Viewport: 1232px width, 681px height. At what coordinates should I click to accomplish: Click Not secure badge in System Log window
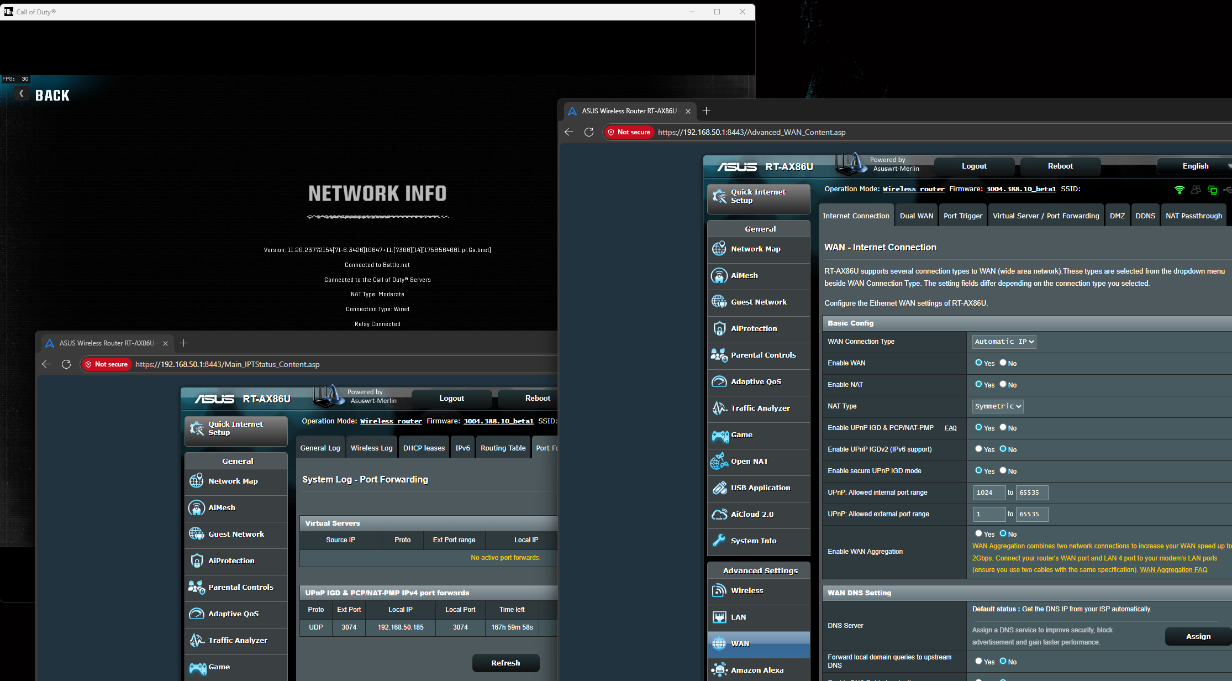click(x=106, y=364)
